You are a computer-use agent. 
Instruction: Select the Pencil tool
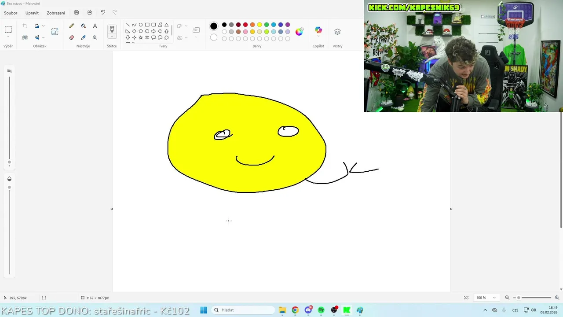72,26
